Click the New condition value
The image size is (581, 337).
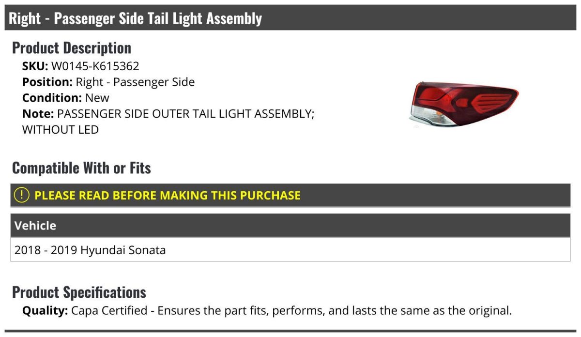click(x=97, y=98)
